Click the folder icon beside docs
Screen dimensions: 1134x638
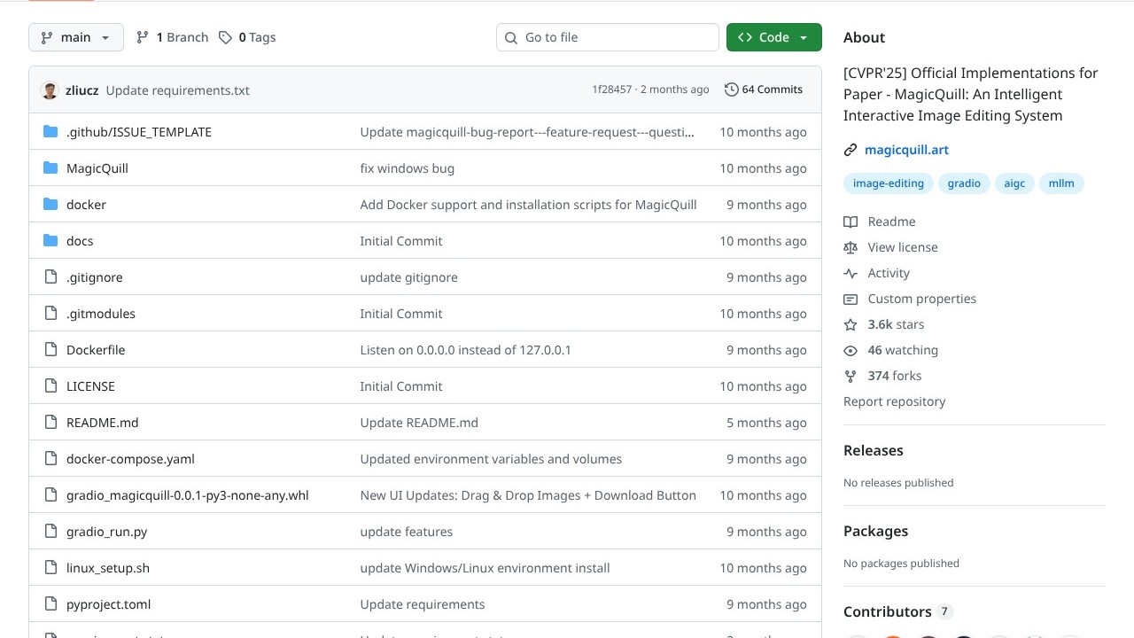click(50, 241)
